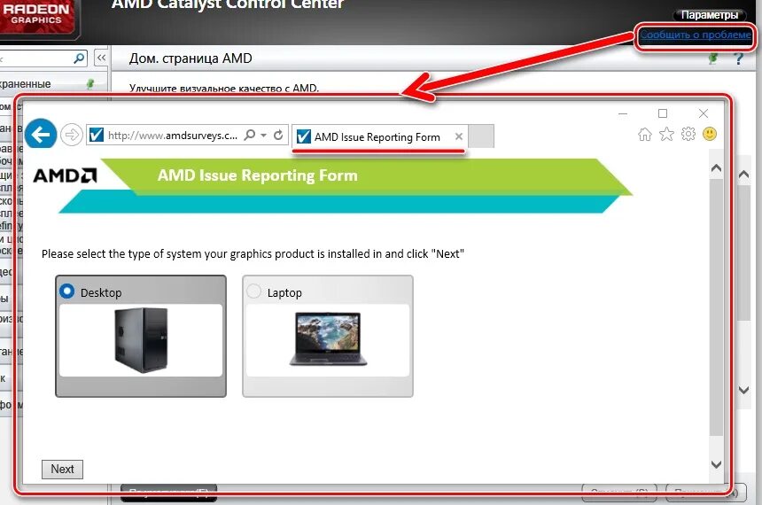The width and height of the screenshot is (762, 505).
Task: Open the Параметры menu in Catalyst
Action: [x=710, y=15]
